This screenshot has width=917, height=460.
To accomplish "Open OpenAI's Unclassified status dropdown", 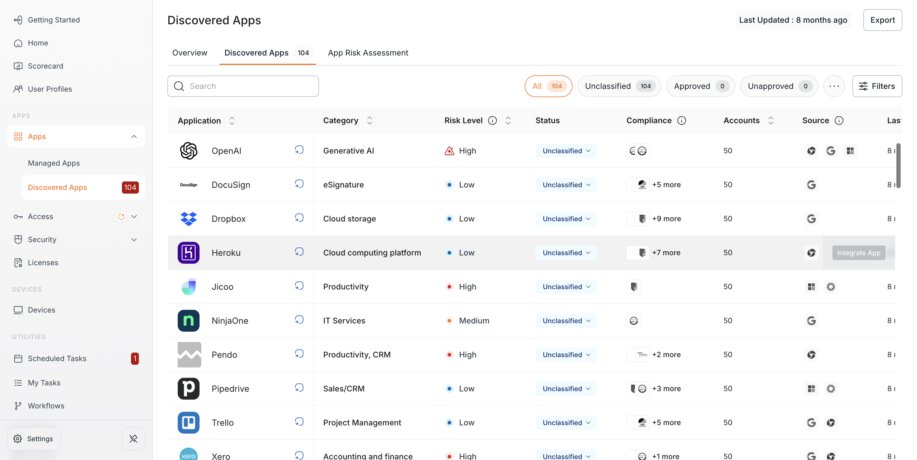I will click(566, 151).
